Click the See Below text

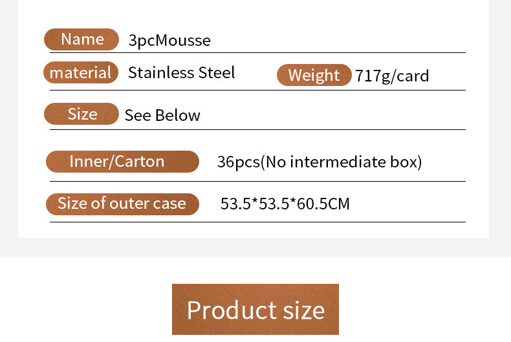coord(162,115)
